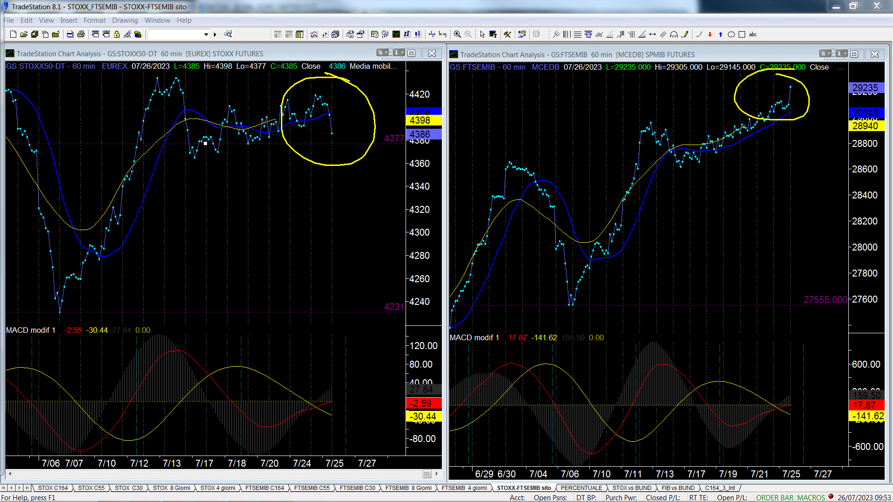Select the ellipse drawing tool

pyautogui.click(x=731, y=34)
